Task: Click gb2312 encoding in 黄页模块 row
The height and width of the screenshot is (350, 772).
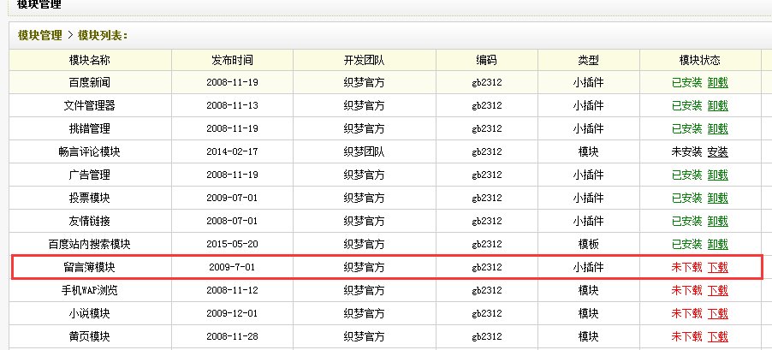Action: point(486,336)
